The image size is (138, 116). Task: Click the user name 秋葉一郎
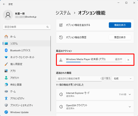coord(20,14)
